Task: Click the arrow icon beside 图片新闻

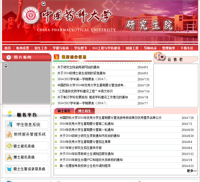Action: pos(9,57)
